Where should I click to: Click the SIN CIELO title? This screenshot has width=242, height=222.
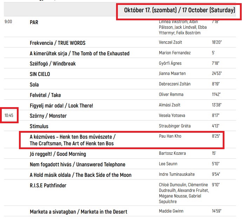click(40, 74)
